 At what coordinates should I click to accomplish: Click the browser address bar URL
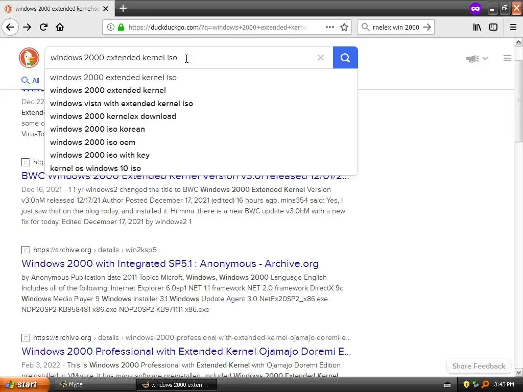click(217, 27)
